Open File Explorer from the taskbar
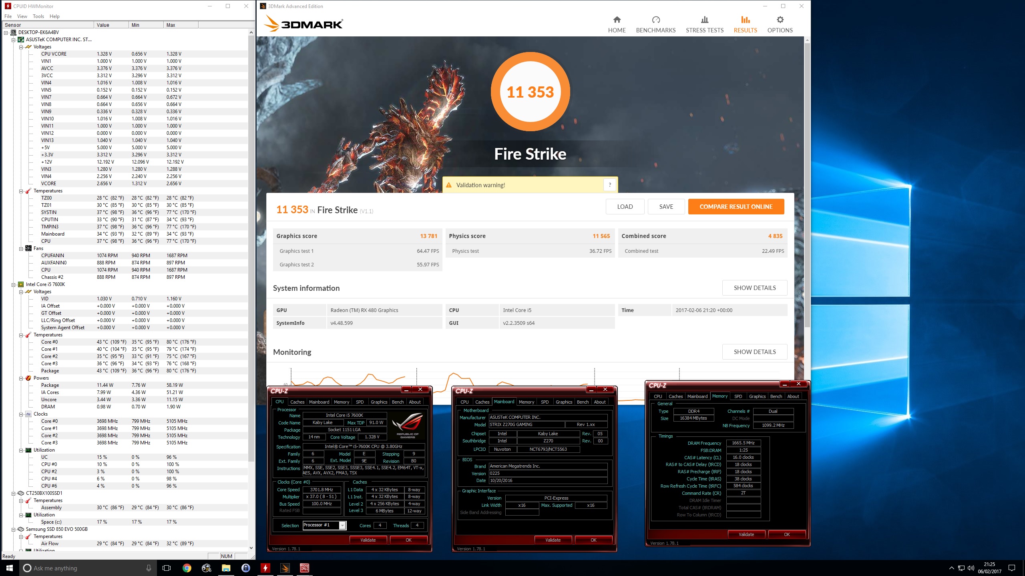 226,568
